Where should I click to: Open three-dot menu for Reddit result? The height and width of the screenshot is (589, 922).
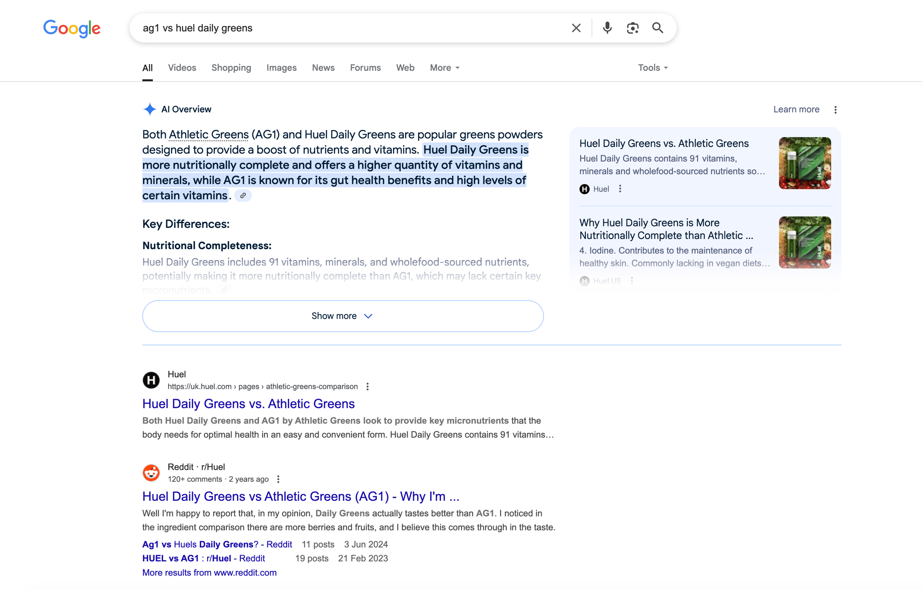pyautogui.click(x=278, y=479)
